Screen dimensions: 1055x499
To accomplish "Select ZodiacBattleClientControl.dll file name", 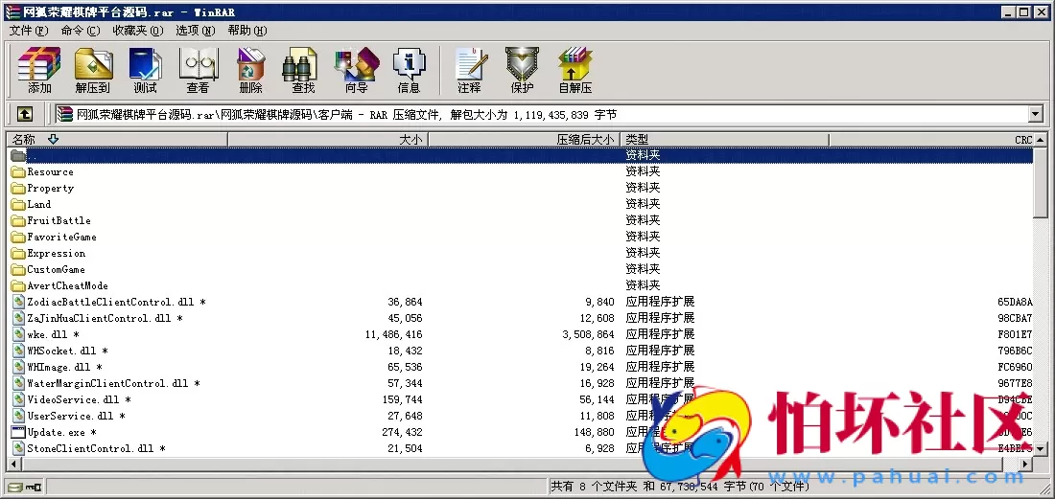I will [116, 303].
